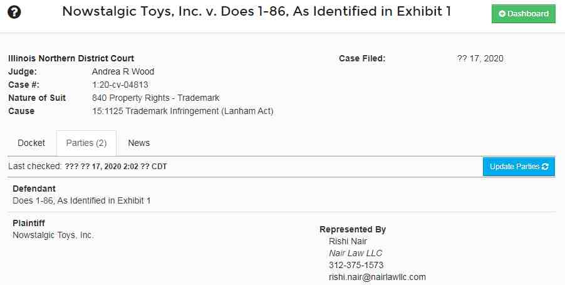Click the email rishi.nair@nairlawllc.com
This screenshot has height=285, width=565.
click(x=377, y=277)
